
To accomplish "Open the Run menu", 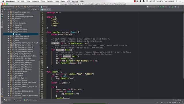I will [57, 1].
